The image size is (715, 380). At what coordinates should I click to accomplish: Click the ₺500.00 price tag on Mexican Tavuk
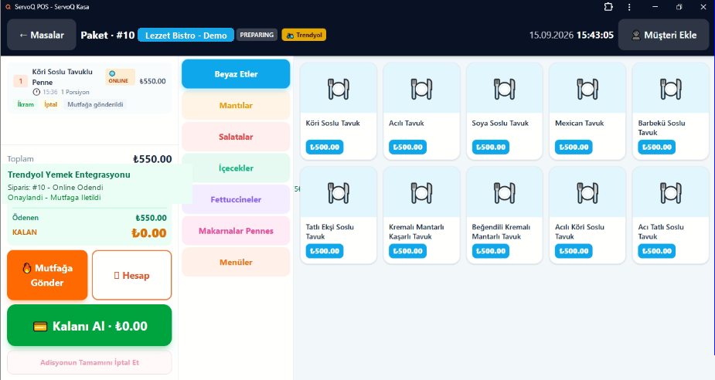click(x=574, y=148)
